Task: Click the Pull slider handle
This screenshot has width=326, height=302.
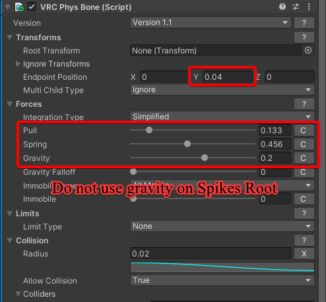Action: click(149, 130)
